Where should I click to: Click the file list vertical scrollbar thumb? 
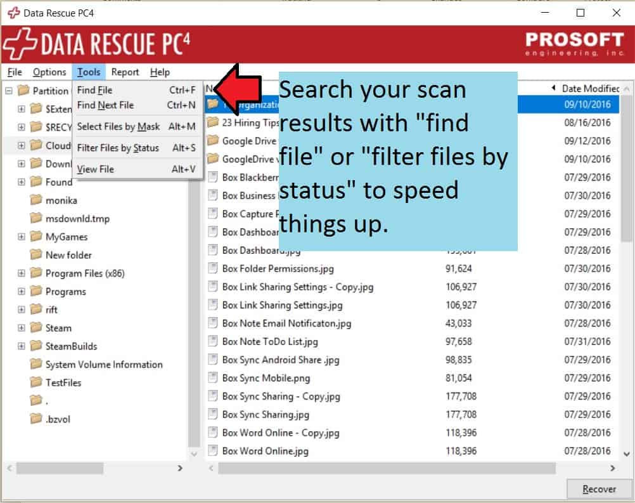[x=627, y=168]
